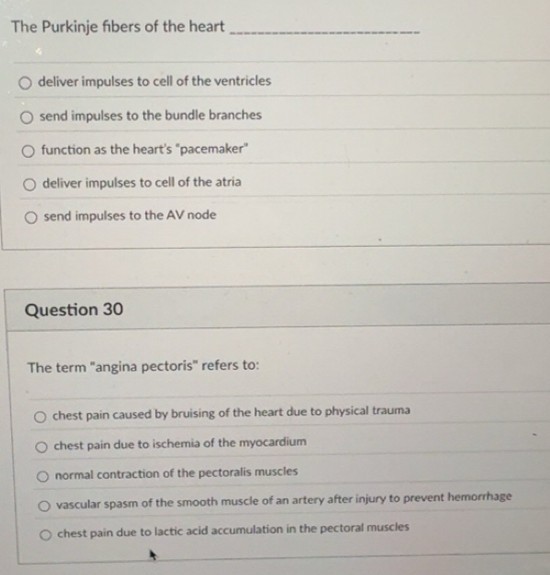Screen dimensions: 550x575
Task: Click the 'The Purkinje fibers of the heart' question text
Action: pyautogui.click(x=117, y=27)
